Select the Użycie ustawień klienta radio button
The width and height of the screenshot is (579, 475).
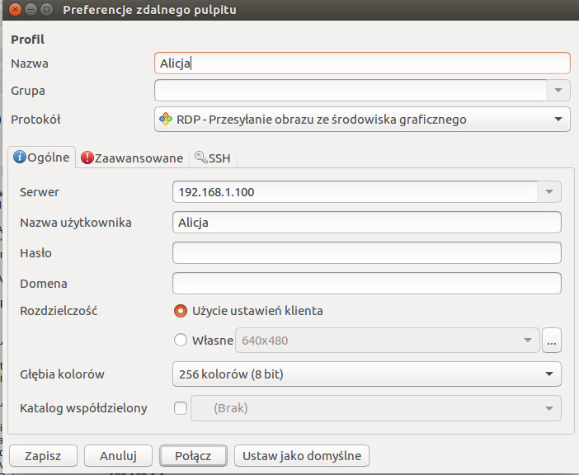pyautogui.click(x=180, y=311)
